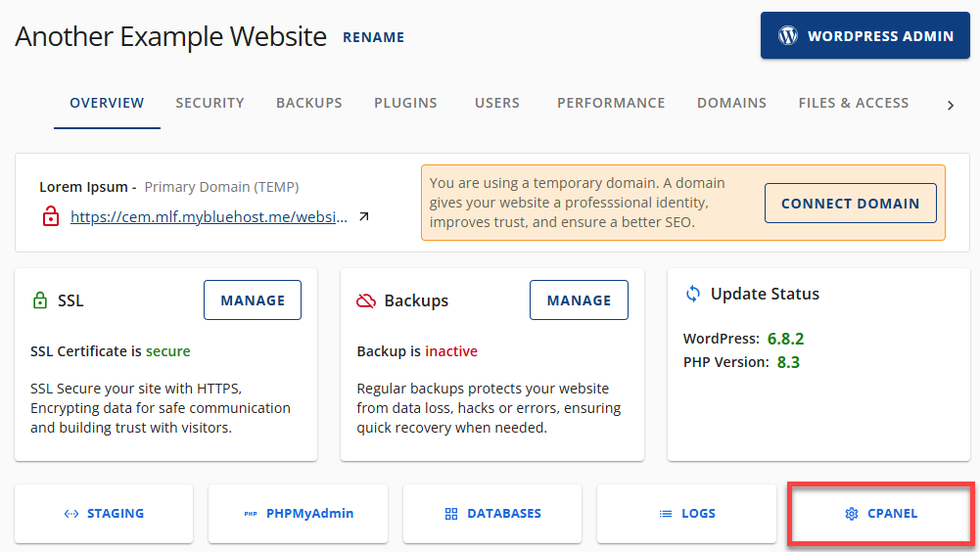Screen dimensions: 980x552
Task: Open the Plugins tab
Action: click(x=405, y=103)
